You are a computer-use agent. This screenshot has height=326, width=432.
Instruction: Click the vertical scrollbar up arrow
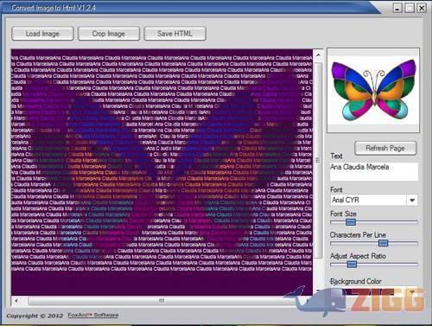coord(318,54)
